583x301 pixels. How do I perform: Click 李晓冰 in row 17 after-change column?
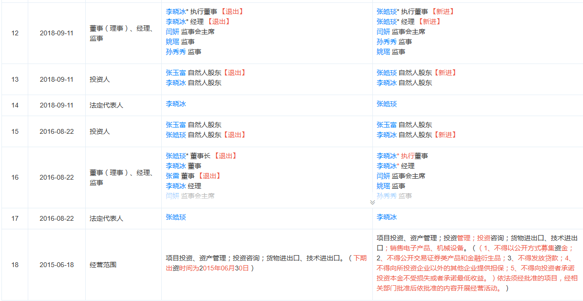386,217
